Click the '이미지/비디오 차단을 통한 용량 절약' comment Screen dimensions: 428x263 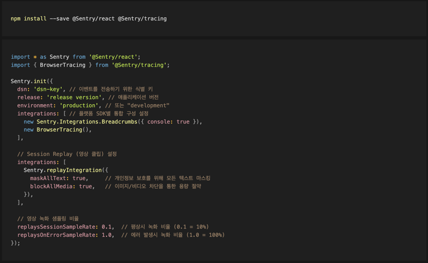point(158,186)
